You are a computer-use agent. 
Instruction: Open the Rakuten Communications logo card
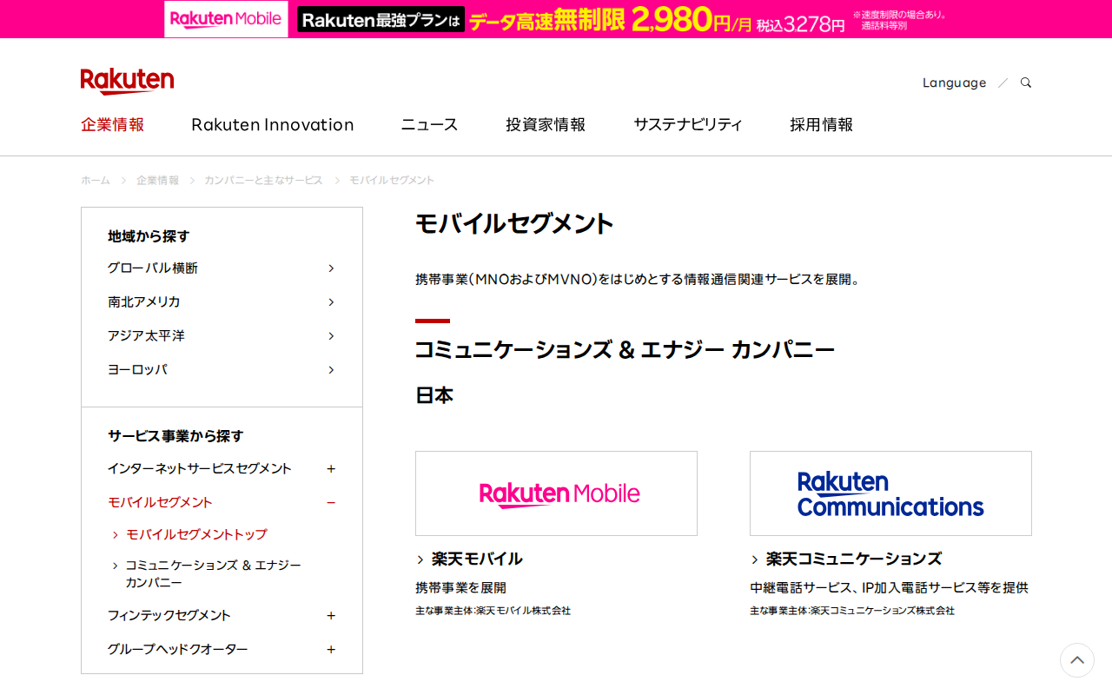pyautogui.click(x=890, y=493)
